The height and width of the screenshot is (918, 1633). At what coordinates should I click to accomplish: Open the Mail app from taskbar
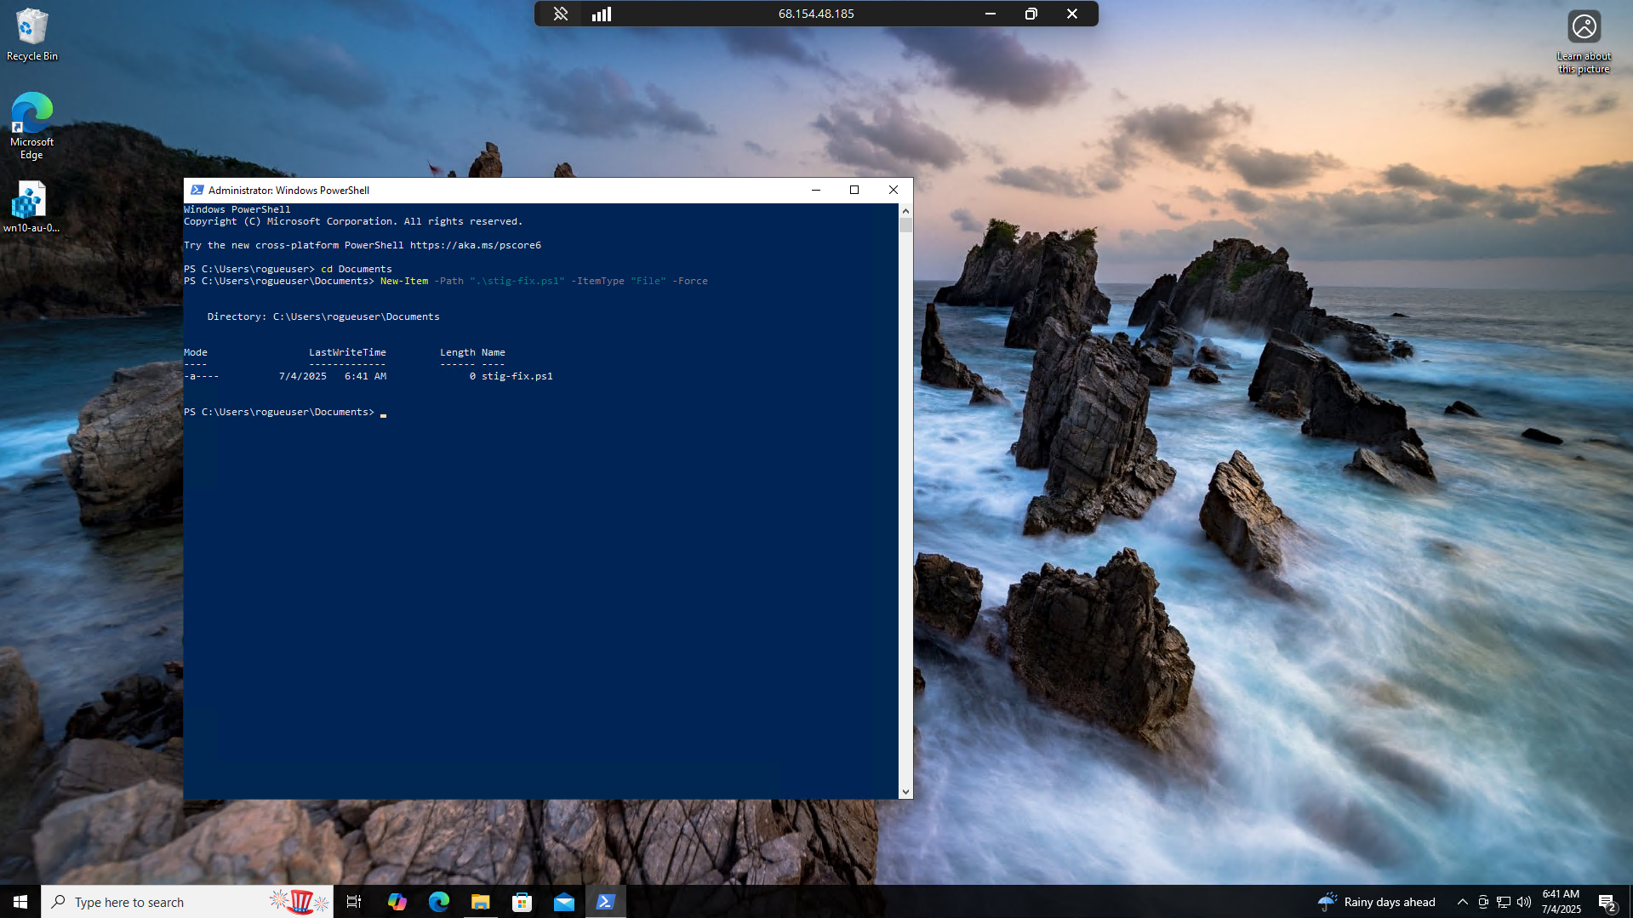coord(563,902)
